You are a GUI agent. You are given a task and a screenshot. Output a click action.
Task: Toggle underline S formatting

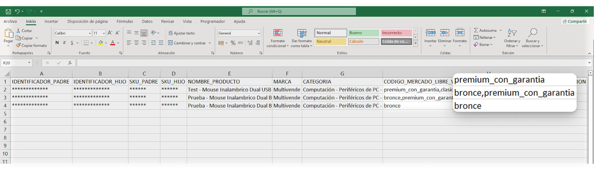[x=72, y=43]
